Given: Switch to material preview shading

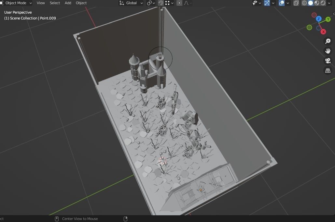Looking at the screenshot, I should [317, 3].
